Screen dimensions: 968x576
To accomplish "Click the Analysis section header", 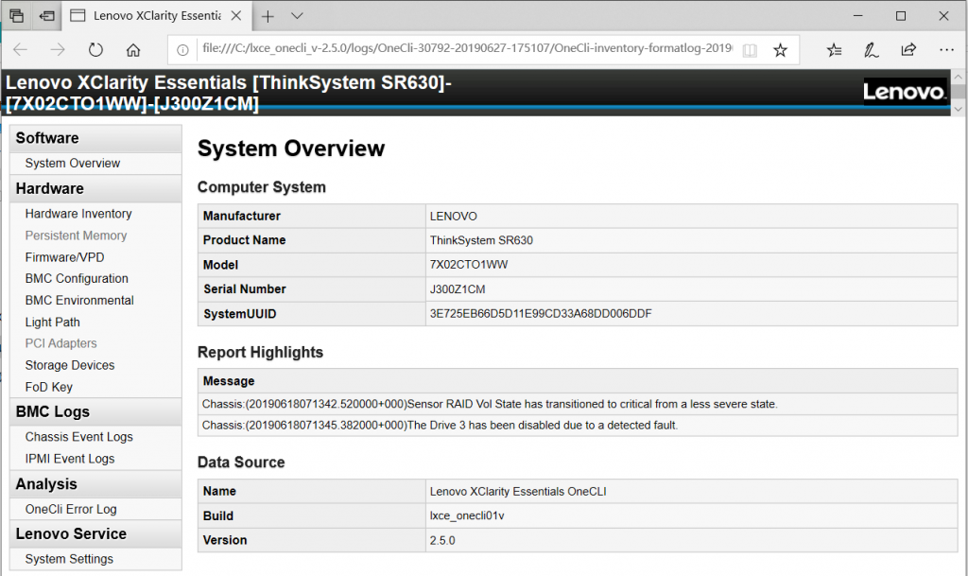I will [95, 484].
